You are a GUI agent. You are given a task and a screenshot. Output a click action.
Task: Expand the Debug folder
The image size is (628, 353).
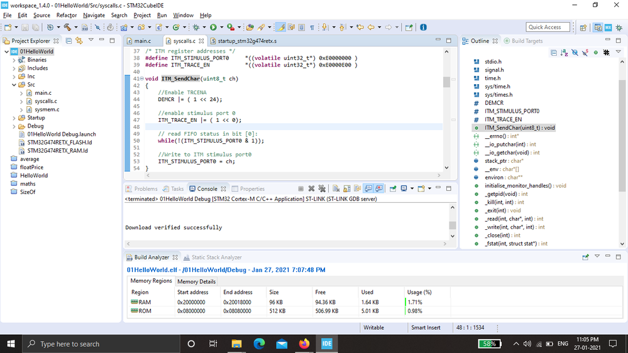(x=14, y=126)
